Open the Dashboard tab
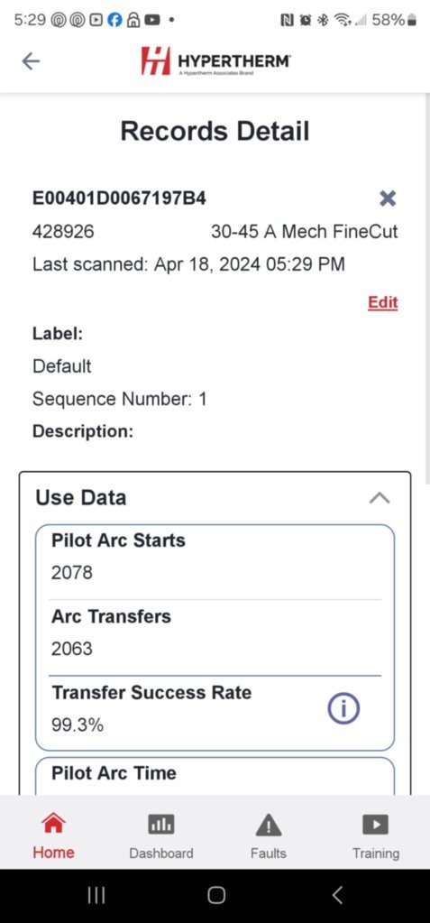Screen dimensions: 430x923 161,835
